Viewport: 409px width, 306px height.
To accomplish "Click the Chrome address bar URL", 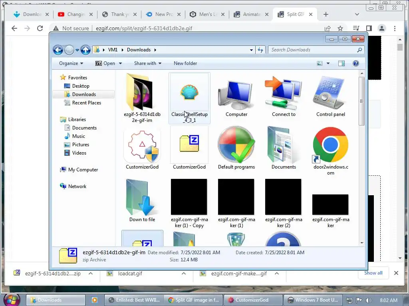I will (144, 28).
